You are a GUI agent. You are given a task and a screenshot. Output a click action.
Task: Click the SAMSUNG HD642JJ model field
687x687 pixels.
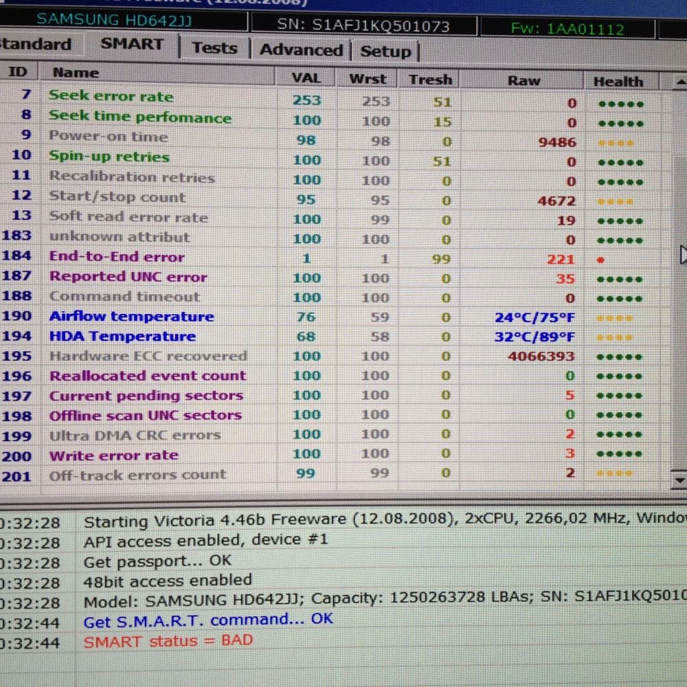[x=123, y=20]
